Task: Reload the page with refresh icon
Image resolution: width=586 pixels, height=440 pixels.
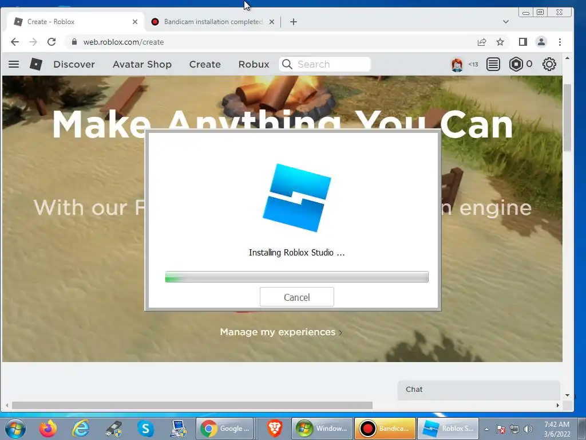Action: pos(52,42)
